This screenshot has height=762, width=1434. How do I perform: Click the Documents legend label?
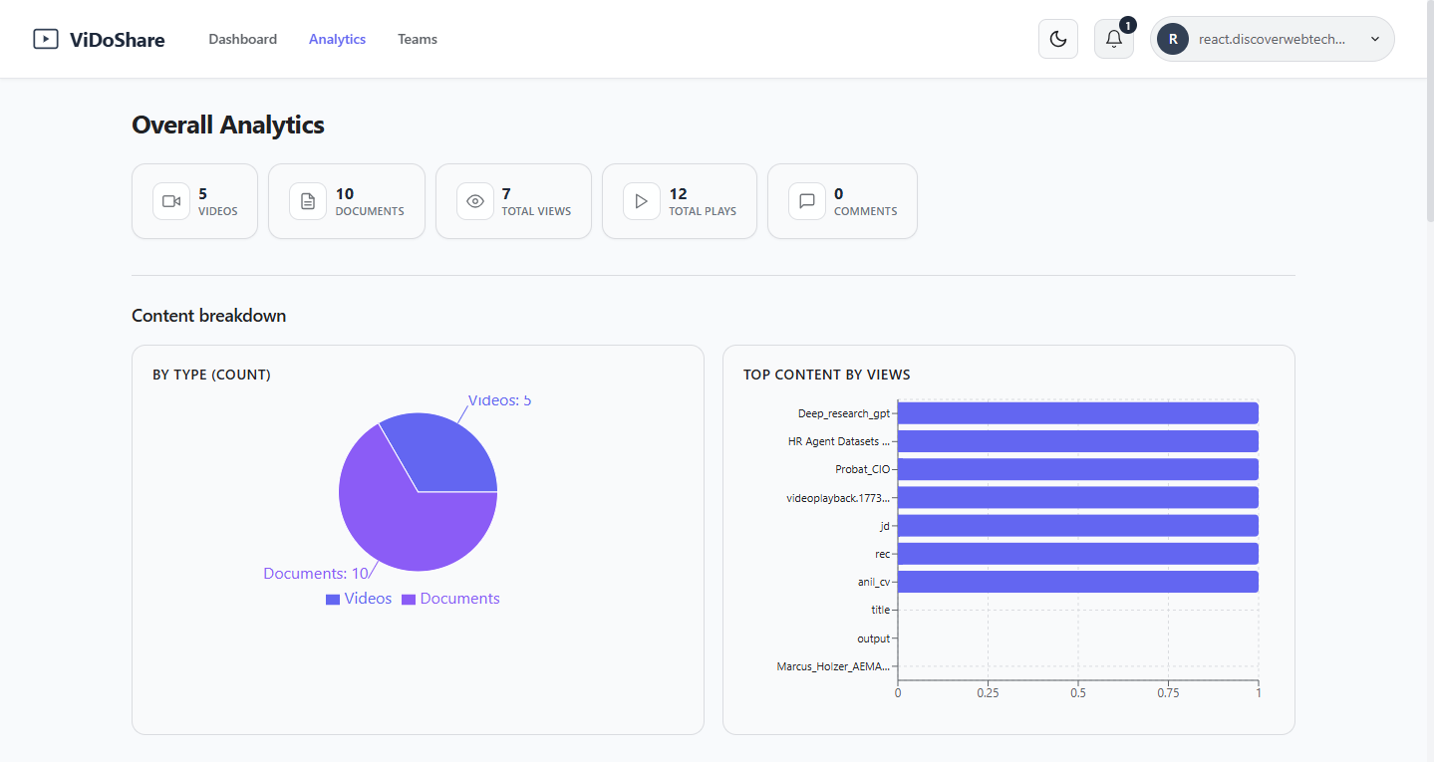point(460,599)
